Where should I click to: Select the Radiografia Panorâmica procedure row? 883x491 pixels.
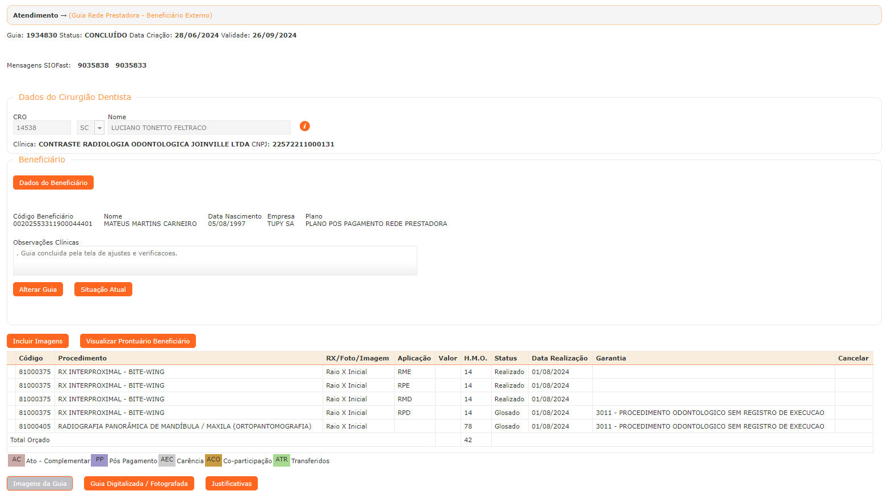coord(185,426)
